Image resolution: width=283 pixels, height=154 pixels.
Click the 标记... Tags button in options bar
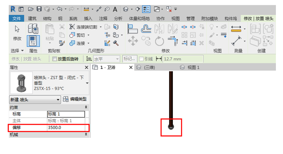coord(130,59)
